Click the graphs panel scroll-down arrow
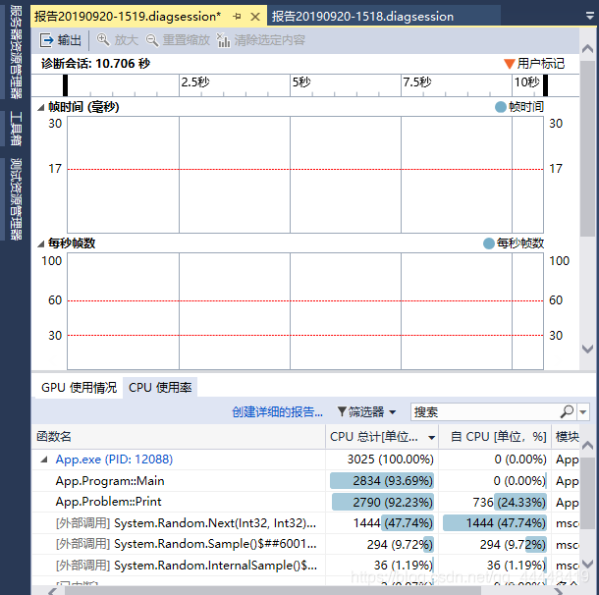 click(x=587, y=349)
